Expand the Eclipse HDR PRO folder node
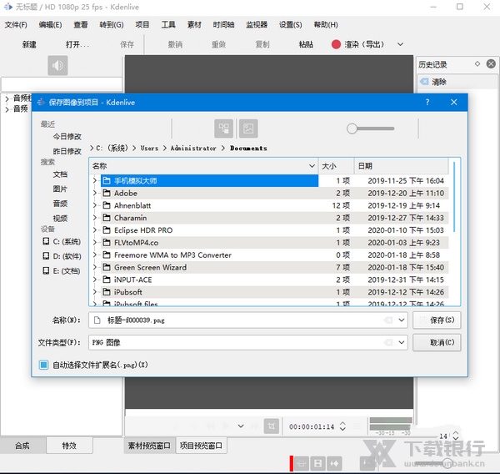Image resolution: width=500 pixels, height=474 pixels. pyautogui.click(x=95, y=230)
